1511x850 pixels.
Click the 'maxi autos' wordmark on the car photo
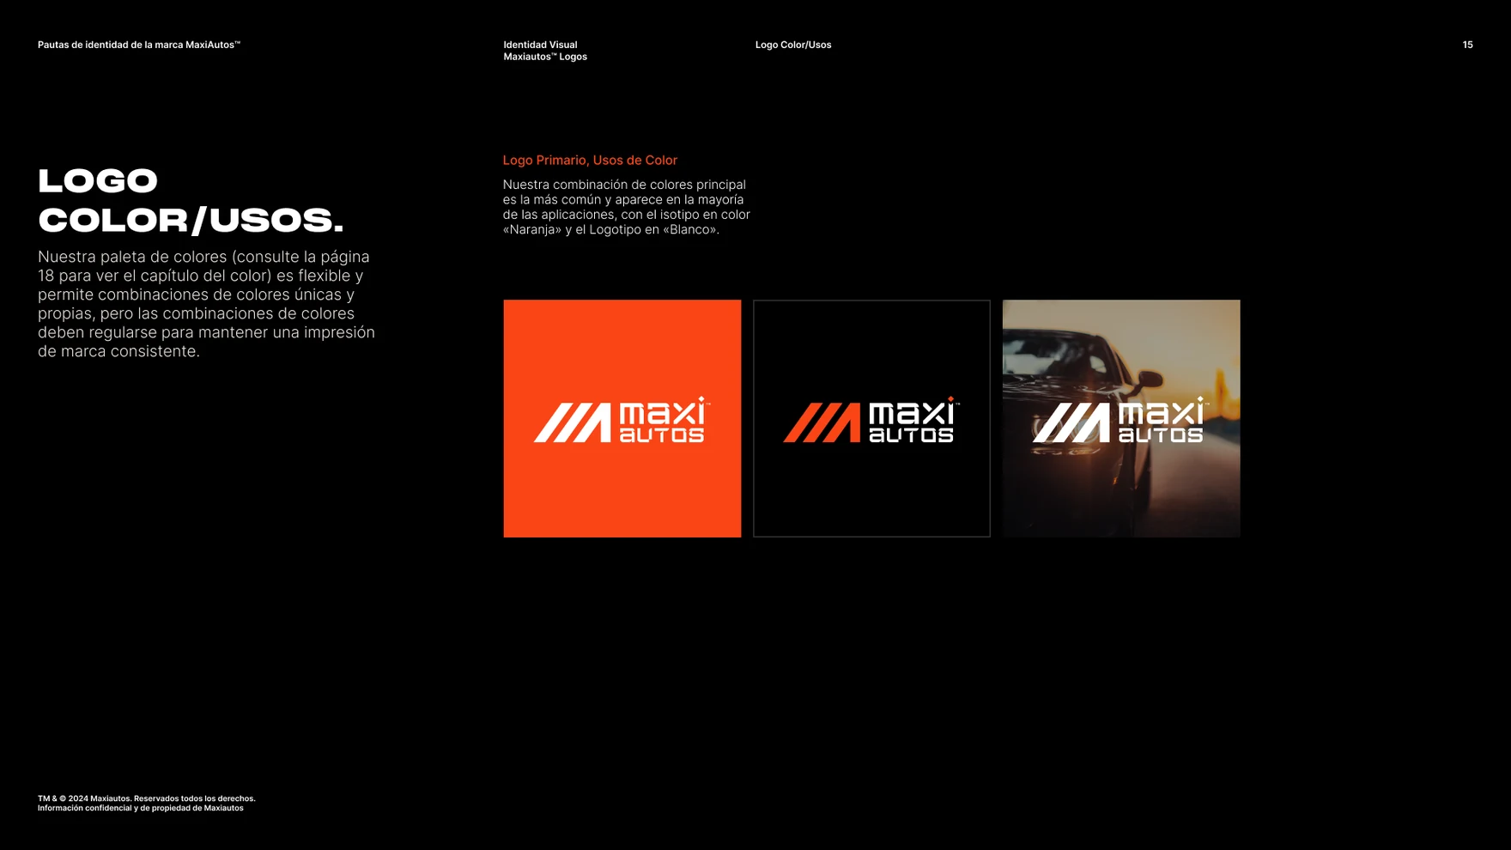coord(1163,420)
